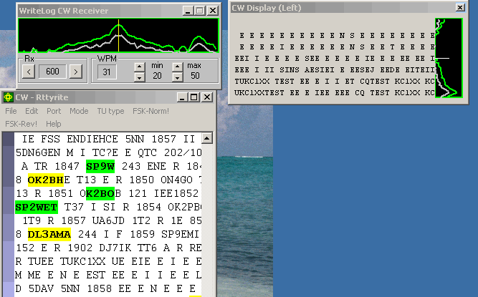The height and width of the screenshot is (297, 478).
Task: Click highlighted callsign SP2WET
Action: pos(37,208)
